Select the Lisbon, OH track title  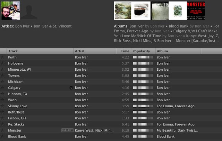point(17,118)
